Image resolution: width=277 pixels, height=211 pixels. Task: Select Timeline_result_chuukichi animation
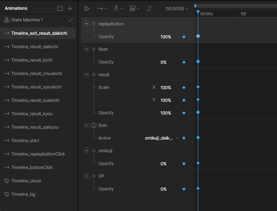point(38,73)
